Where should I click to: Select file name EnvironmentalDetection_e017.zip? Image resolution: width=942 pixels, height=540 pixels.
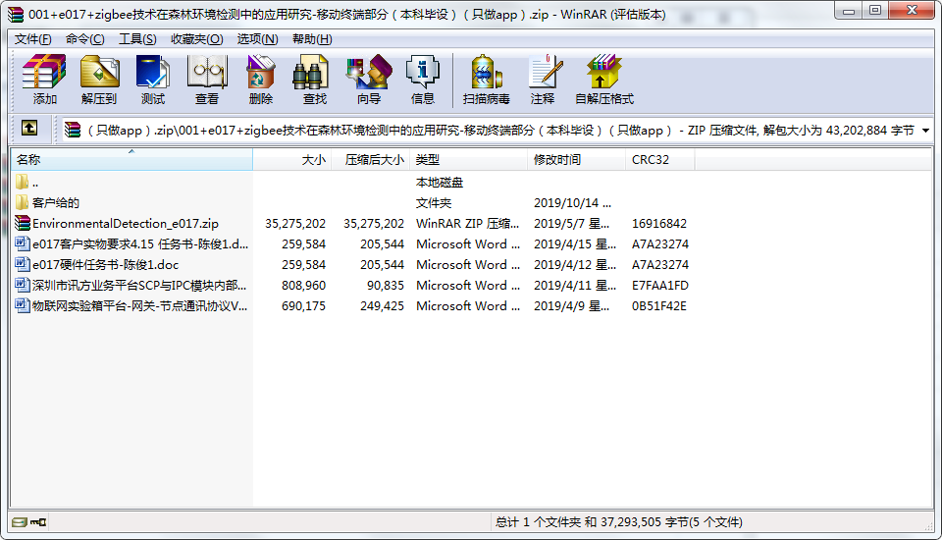click(126, 223)
